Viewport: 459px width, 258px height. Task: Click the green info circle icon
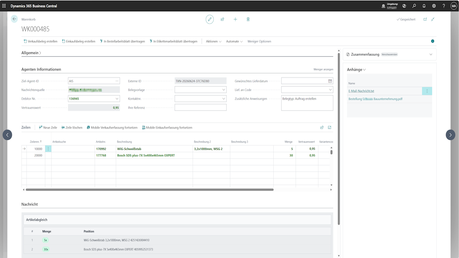pos(433,41)
